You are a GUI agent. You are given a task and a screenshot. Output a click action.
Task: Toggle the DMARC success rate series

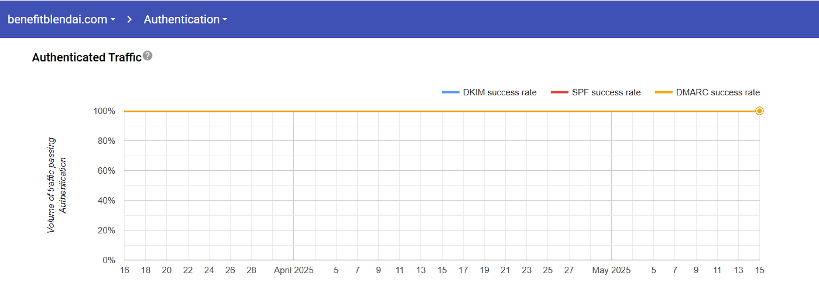coord(718,92)
